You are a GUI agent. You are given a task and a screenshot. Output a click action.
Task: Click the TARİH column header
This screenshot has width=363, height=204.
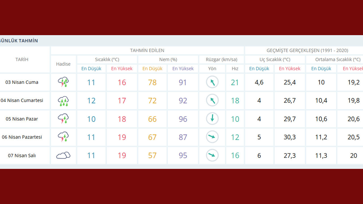click(22, 59)
